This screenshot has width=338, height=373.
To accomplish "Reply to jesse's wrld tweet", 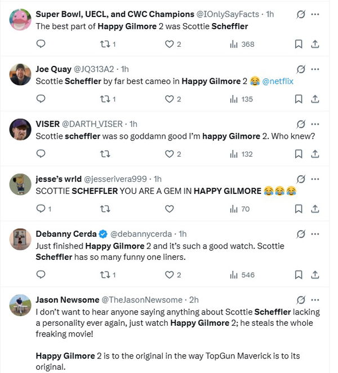I will coord(41,209).
